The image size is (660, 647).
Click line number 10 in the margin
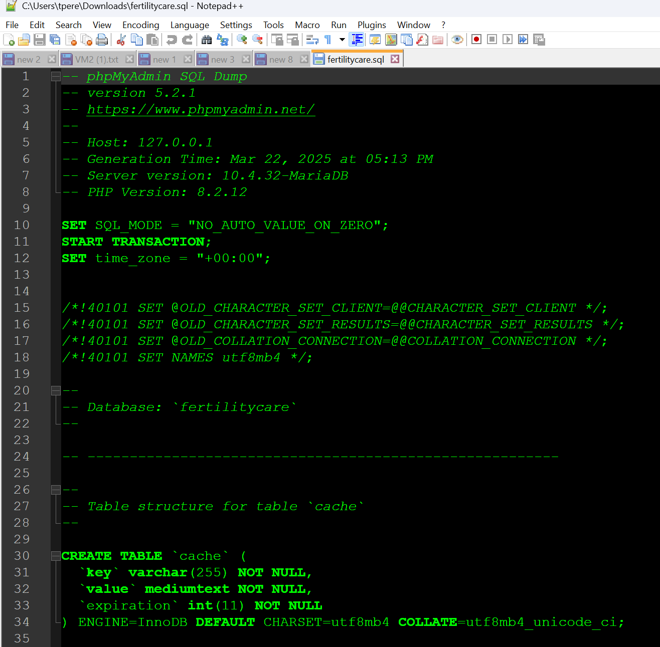(x=22, y=225)
